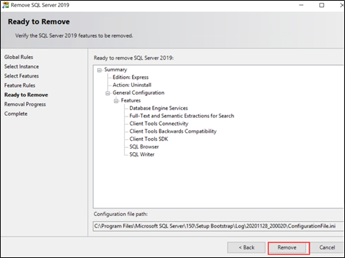Collapse the General Configuration node

point(108,93)
